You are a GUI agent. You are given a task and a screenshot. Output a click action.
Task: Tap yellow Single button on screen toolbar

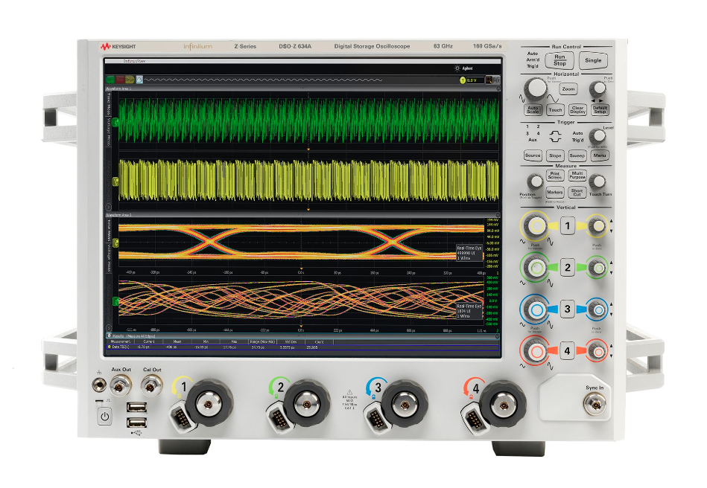(130, 80)
